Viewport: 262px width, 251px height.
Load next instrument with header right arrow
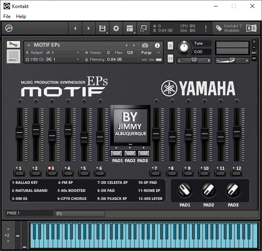point(134,45)
